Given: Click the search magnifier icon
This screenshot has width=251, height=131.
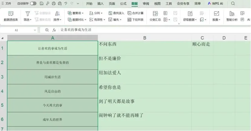Looking at the screenshot, I should point(233,3).
